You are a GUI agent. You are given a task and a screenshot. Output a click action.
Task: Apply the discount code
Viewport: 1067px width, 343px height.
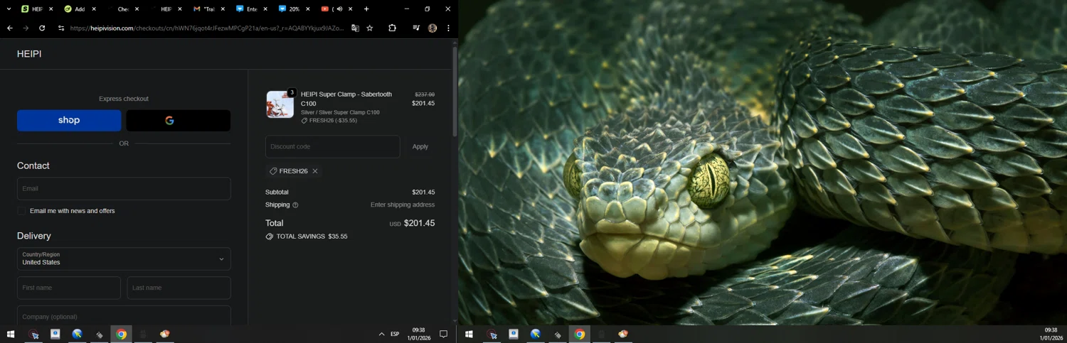click(420, 146)
